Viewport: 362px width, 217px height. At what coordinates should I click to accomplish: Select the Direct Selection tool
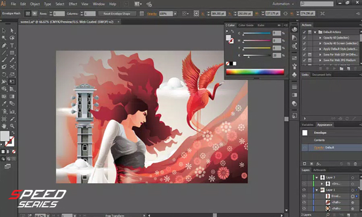tap(12, 31)
